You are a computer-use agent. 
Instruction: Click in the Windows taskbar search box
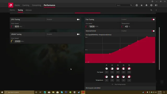(19, 92)
